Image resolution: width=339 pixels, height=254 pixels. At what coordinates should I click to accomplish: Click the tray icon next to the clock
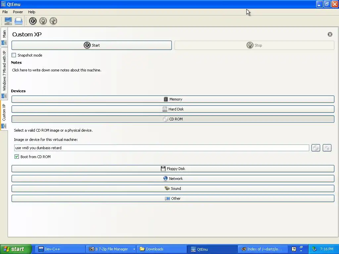315,249
